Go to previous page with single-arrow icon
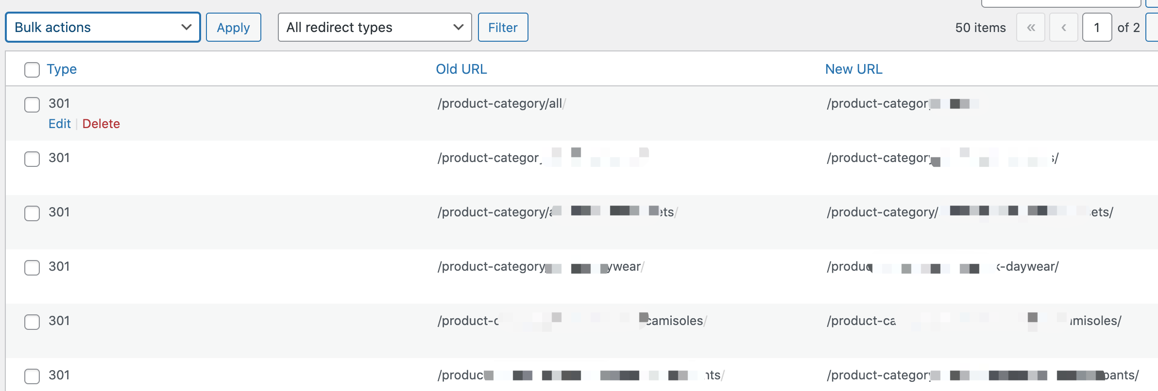The image size is (1158, 391). [1064, 27]
